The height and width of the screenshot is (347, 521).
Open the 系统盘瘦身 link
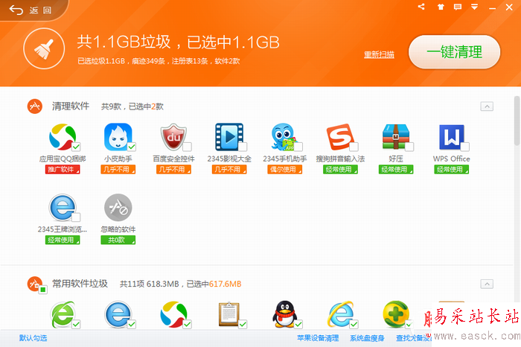367,338
